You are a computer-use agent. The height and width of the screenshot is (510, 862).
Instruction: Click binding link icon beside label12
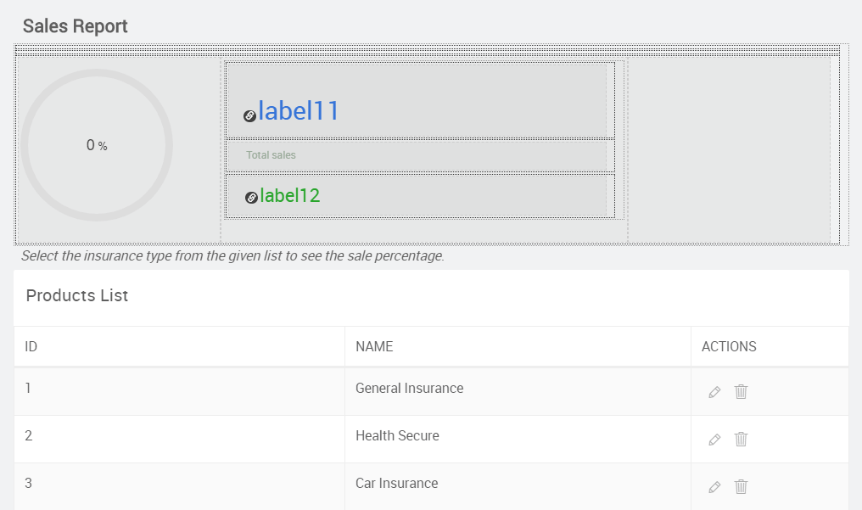[251, 198]
